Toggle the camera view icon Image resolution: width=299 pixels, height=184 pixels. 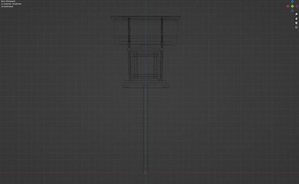(x=296, y=23)
